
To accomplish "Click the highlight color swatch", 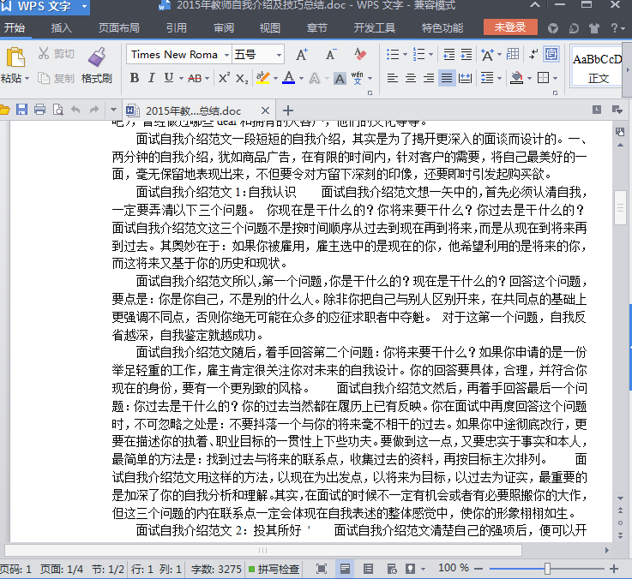I will tap(263, 78).
